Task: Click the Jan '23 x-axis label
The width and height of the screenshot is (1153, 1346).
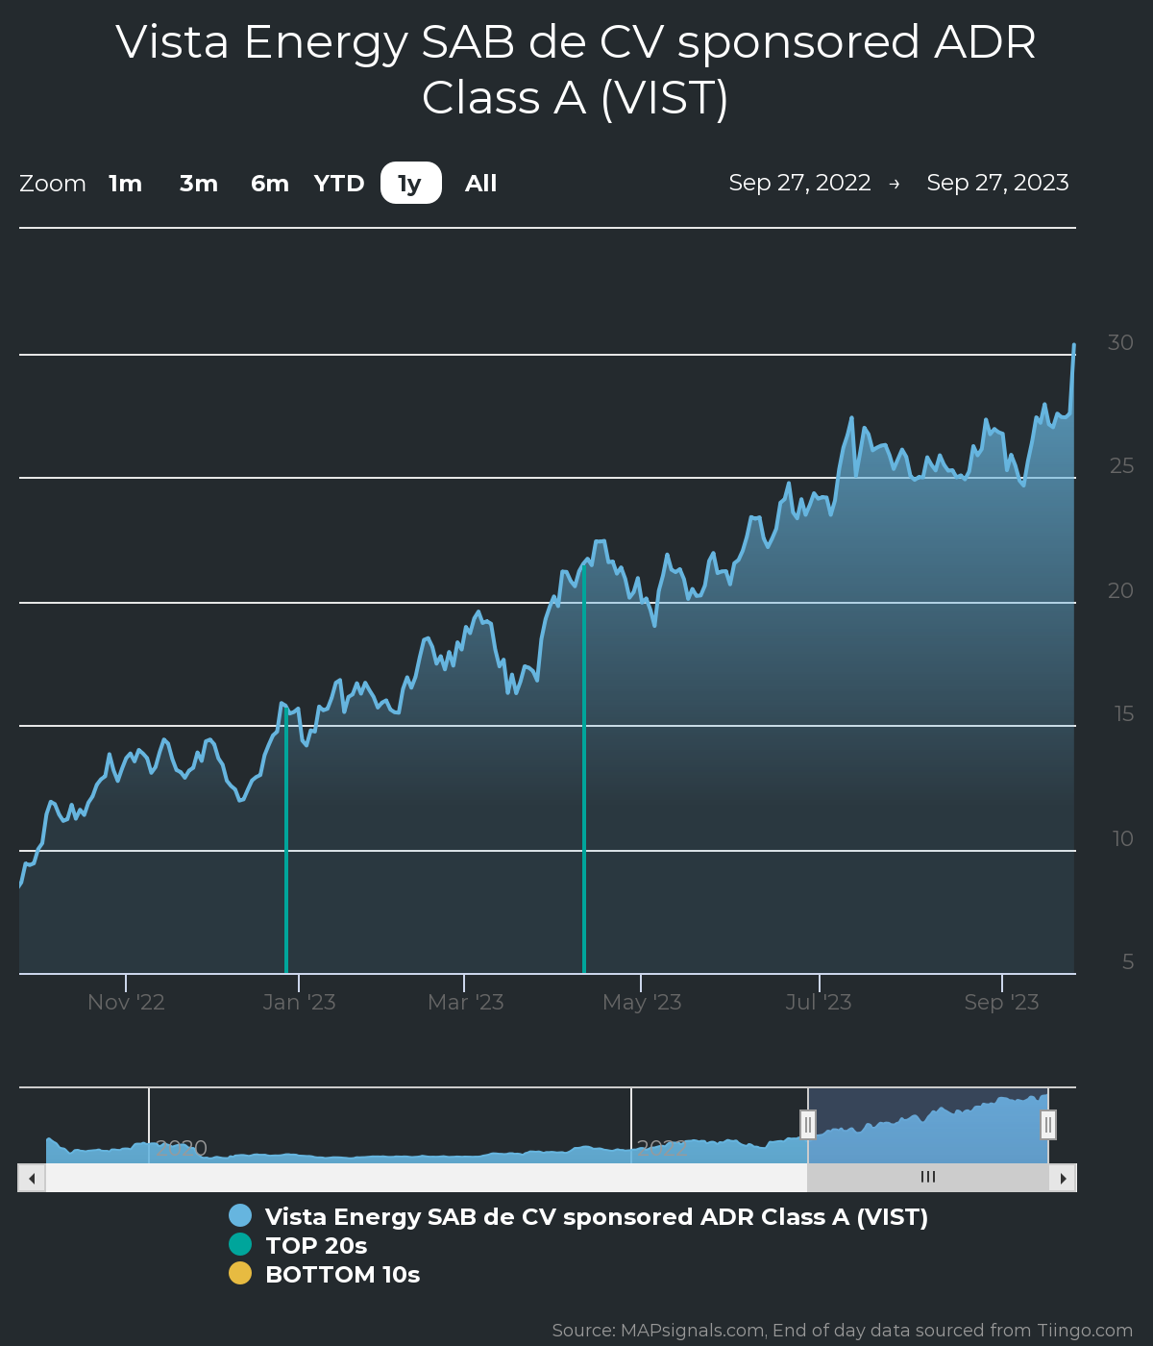Action: point(299,1003)
